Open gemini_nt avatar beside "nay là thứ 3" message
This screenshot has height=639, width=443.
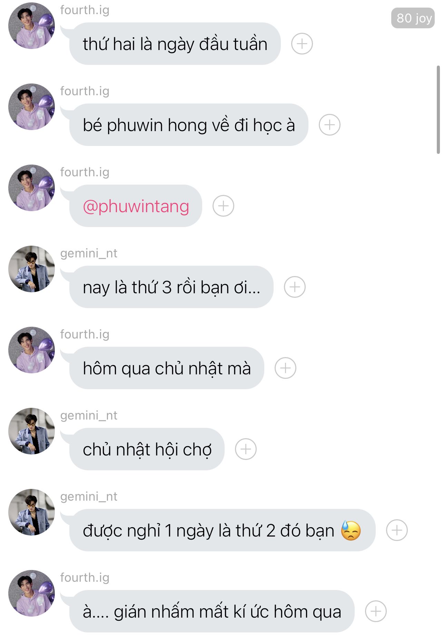[31, 269]
